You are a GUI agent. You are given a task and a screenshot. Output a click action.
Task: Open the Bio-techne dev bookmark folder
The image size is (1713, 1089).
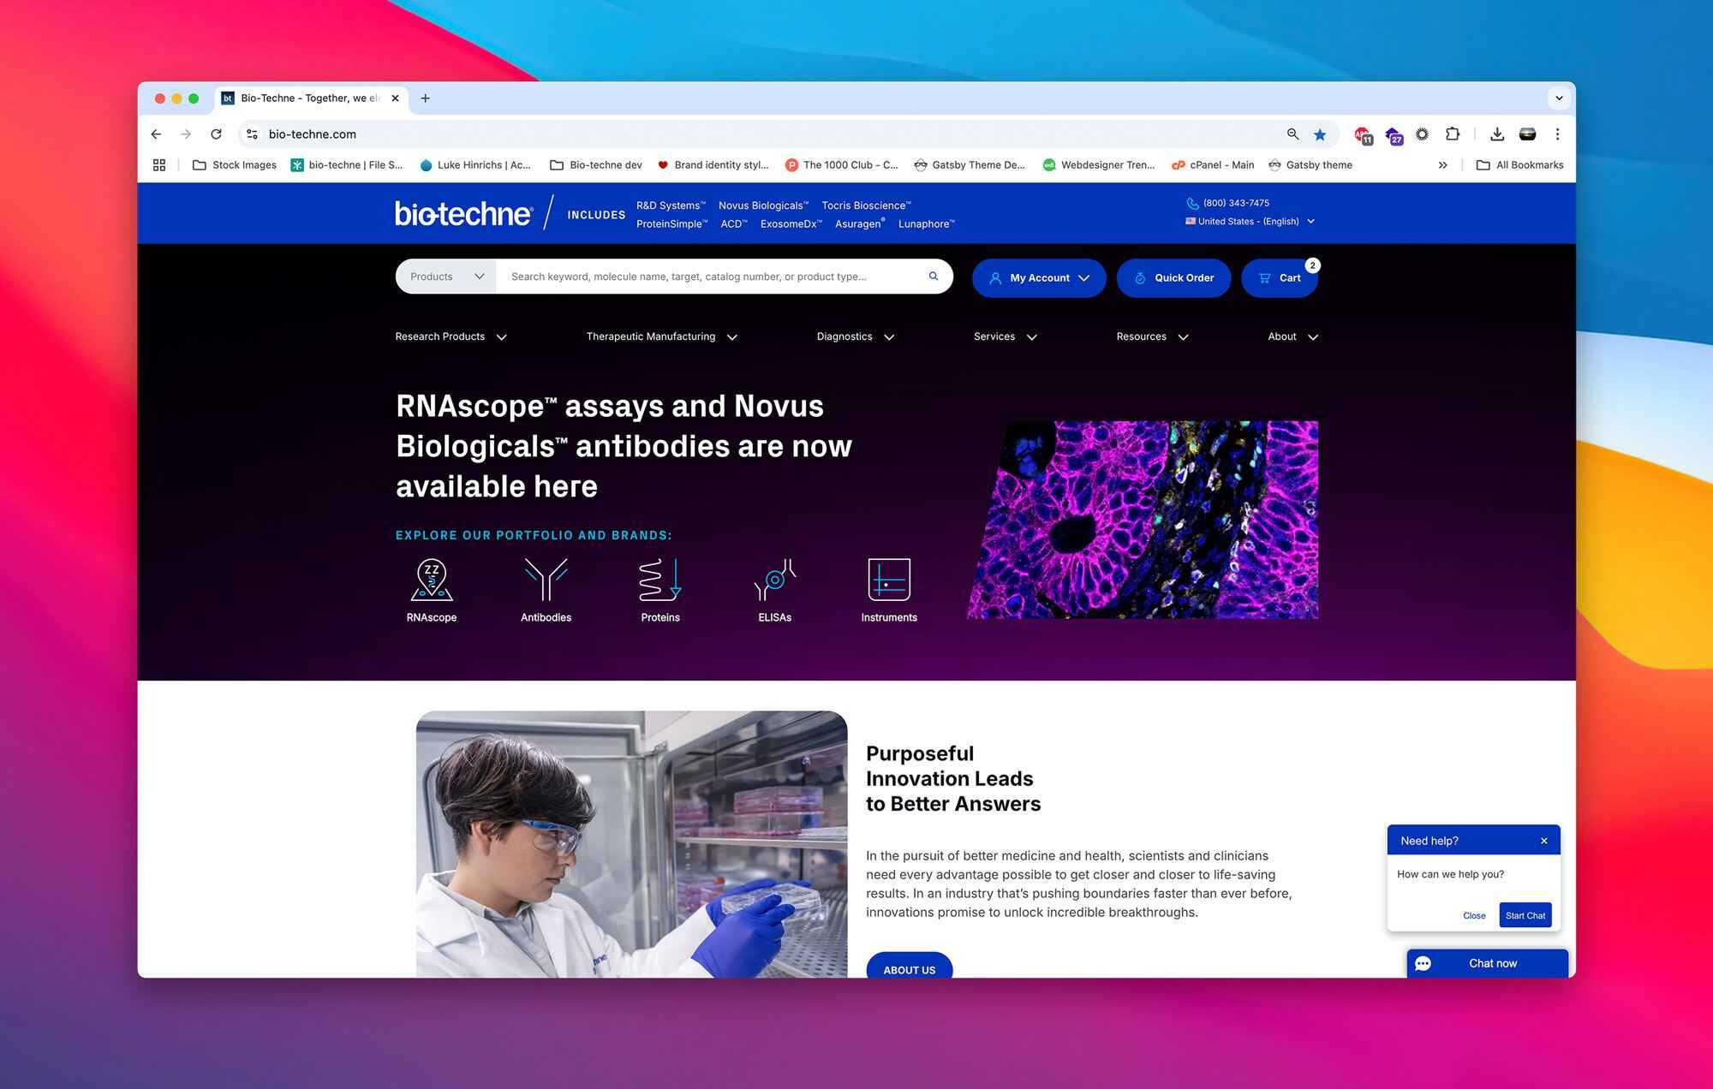[596, 165]
